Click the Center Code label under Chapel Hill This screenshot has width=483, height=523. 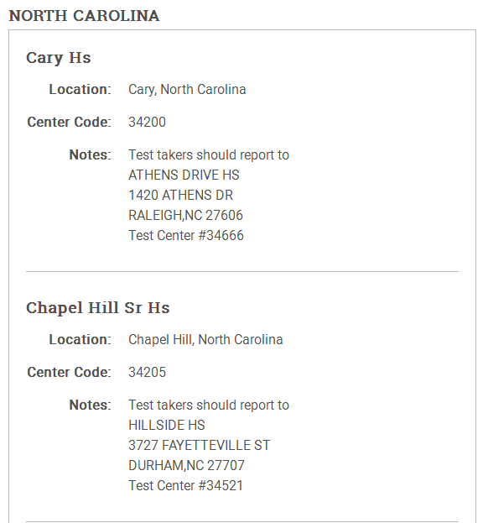pos(69,372)
